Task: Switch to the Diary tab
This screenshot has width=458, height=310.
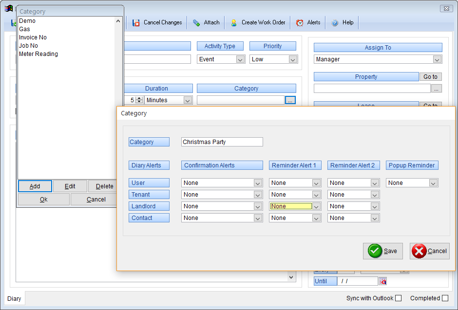Action: 14,299
